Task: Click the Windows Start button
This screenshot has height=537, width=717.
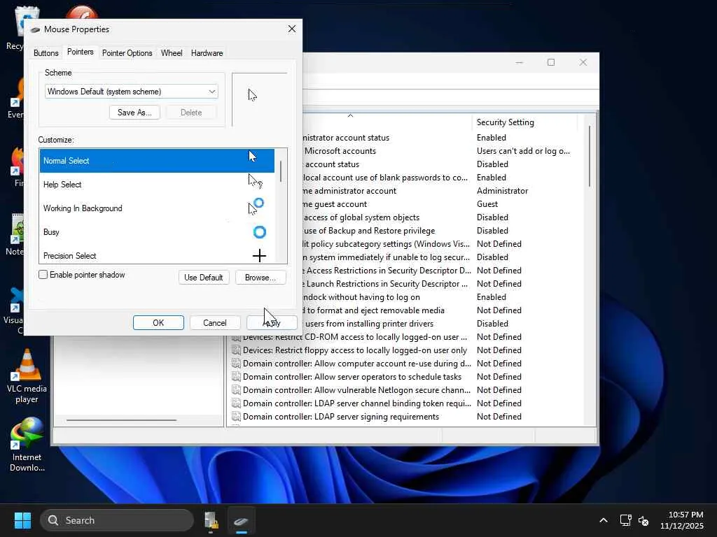Action: coord(22,520)
